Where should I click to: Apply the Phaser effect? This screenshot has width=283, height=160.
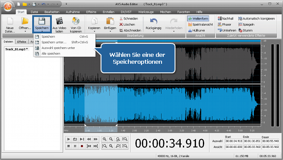pos(225,24)
